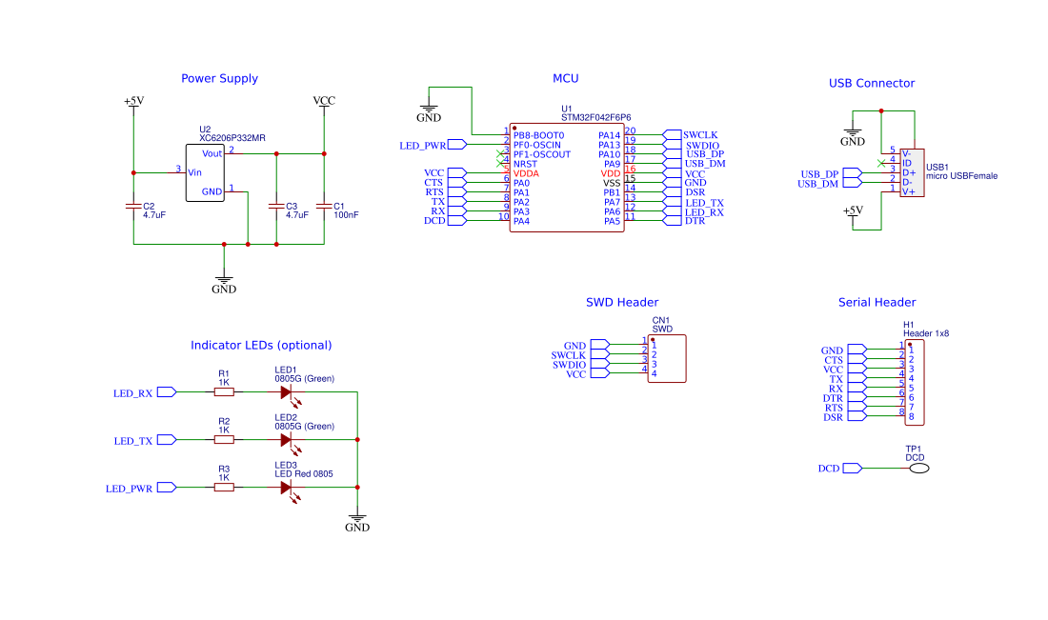Click the LED_PWR net flag on the MCU
The width and height of the screenshot is (1048, 620).
coord(458,144)
